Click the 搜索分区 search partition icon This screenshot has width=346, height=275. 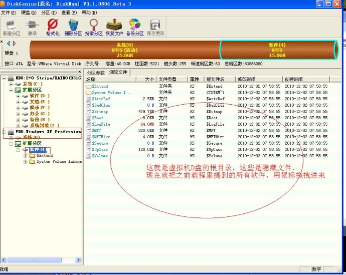(x=94, y=28)
